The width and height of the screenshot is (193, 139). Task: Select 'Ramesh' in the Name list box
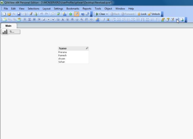click(x=73, y=55)
